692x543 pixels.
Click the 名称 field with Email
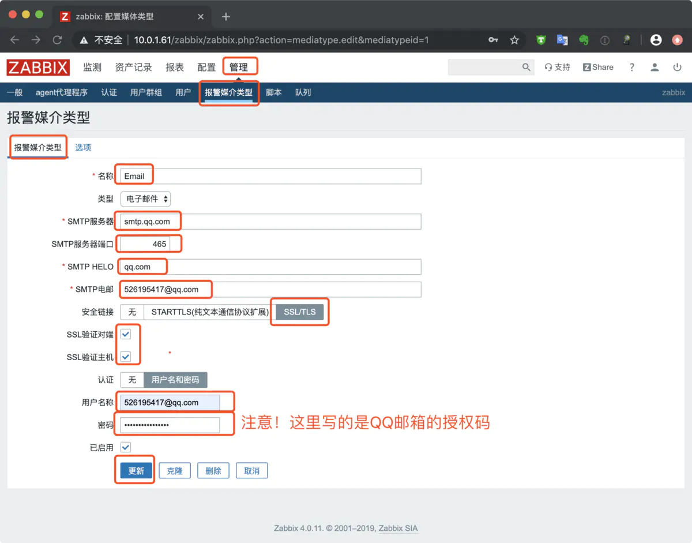coord(270,176)
